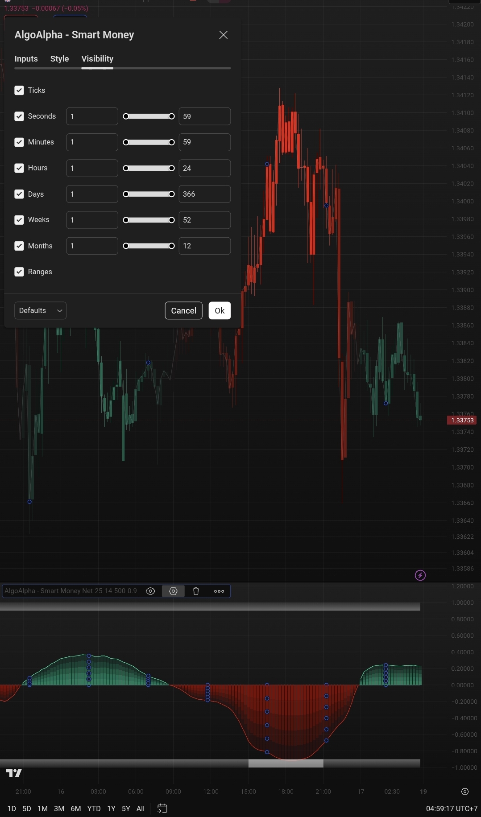Click the Hours maximum field showing 24
Screen dimensions: 481x817
pyautogui.click(x=205, y=168)
